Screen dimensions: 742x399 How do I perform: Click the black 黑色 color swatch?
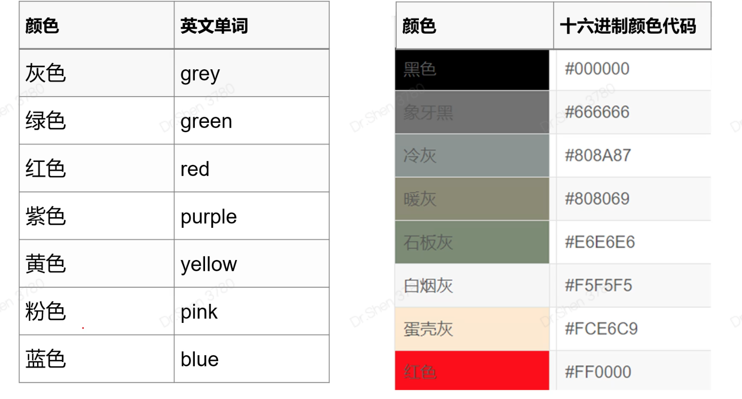tap(472, 70)
